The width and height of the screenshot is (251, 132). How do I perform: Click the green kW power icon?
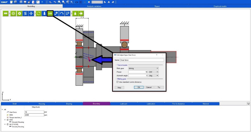click(50, 14)
